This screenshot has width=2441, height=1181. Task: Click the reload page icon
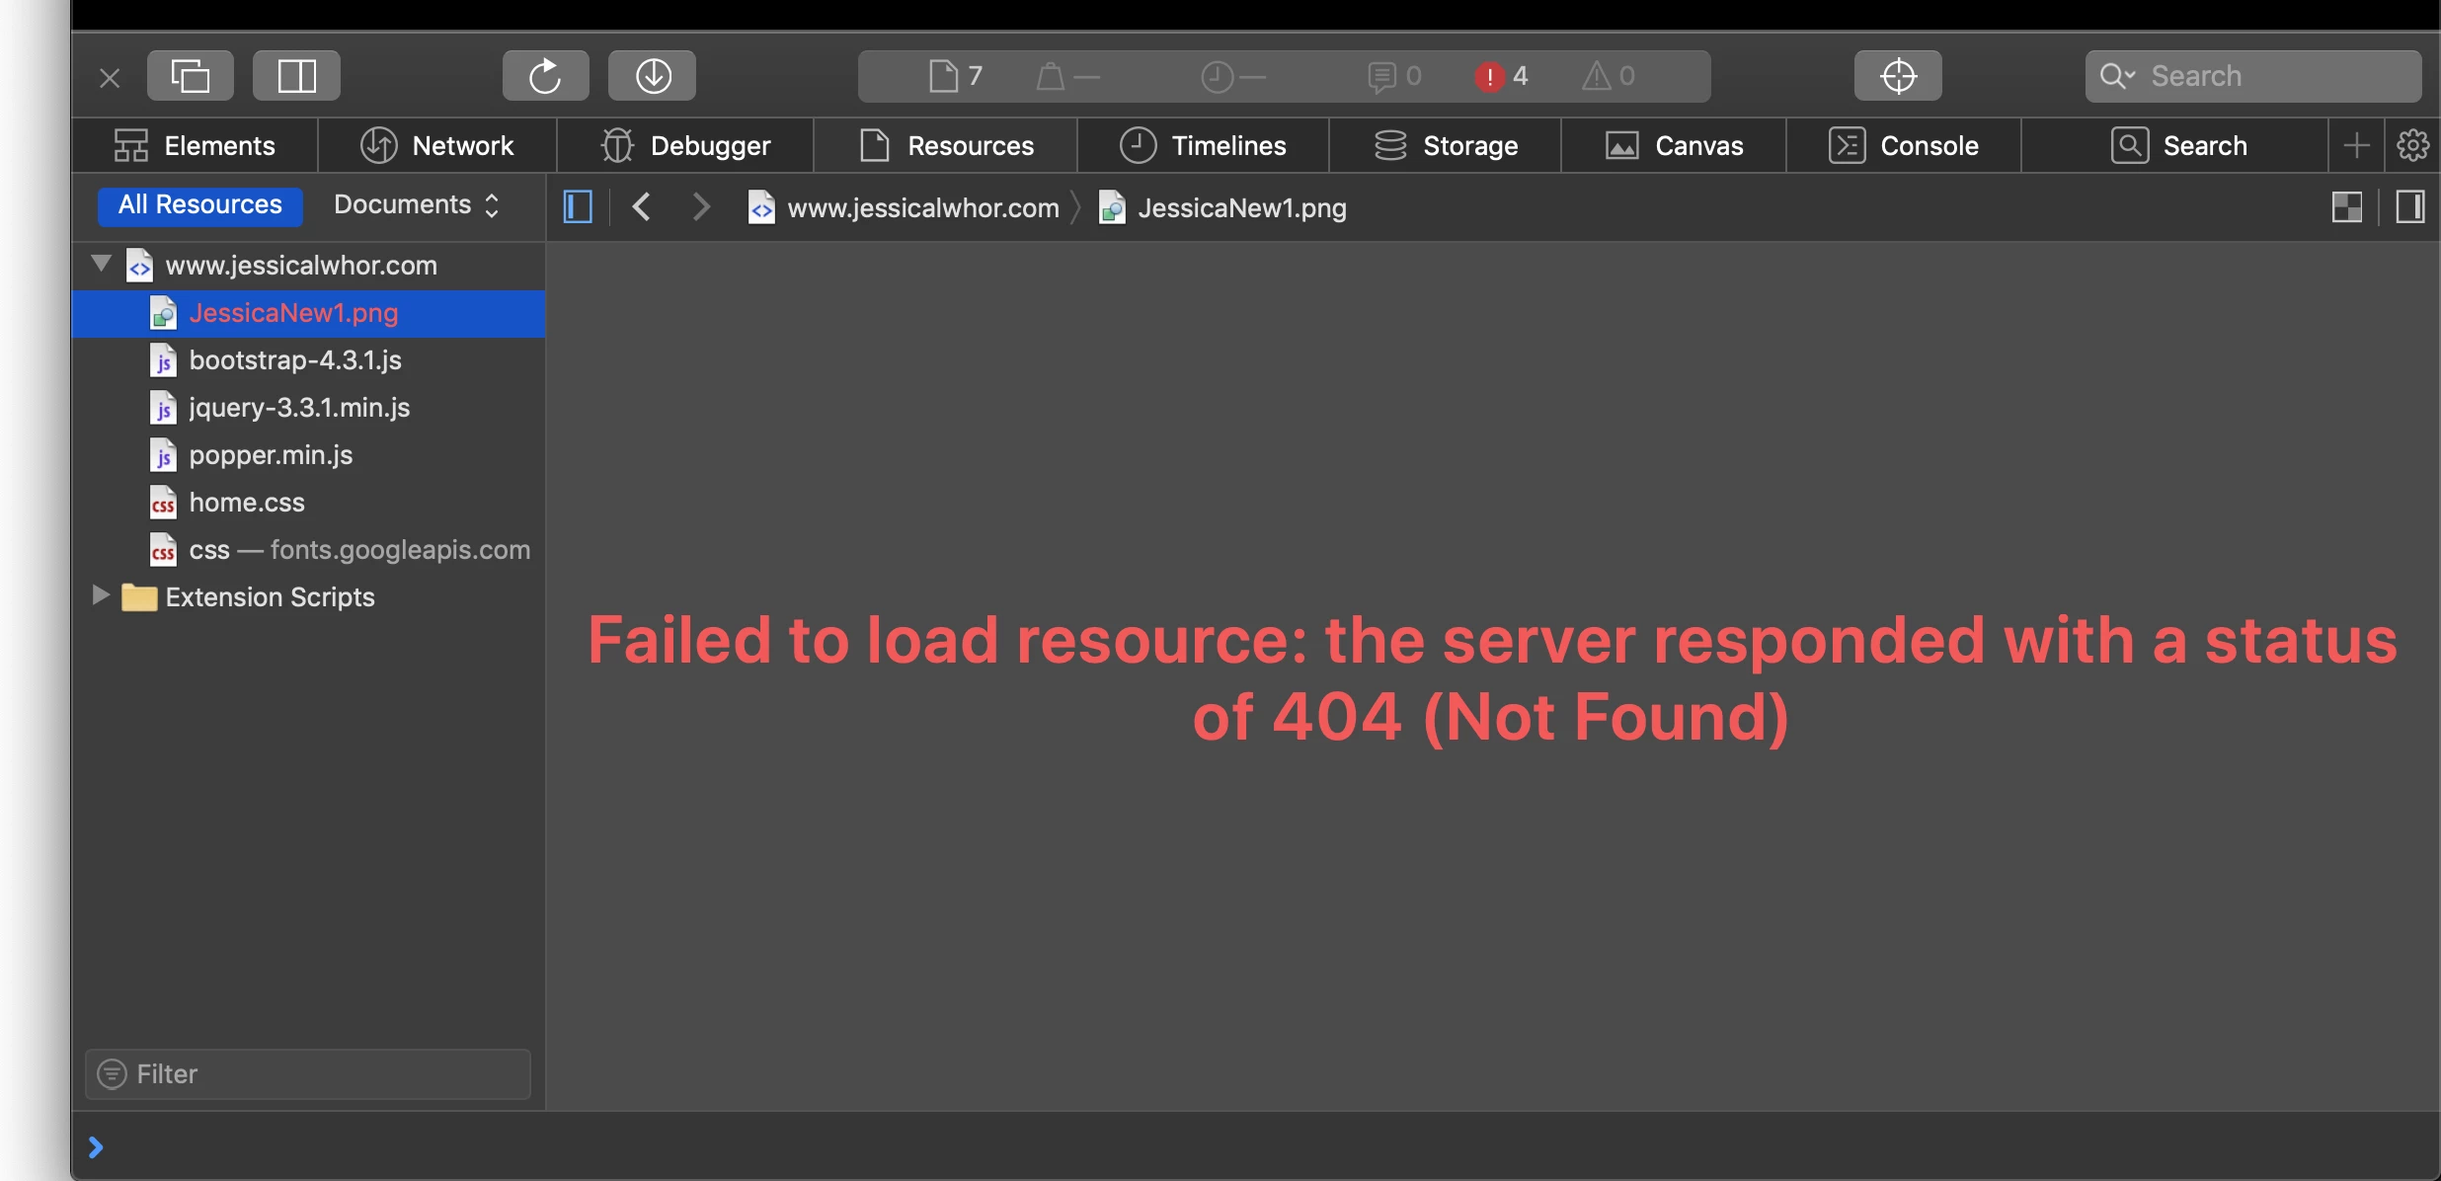tap(545, 76)
